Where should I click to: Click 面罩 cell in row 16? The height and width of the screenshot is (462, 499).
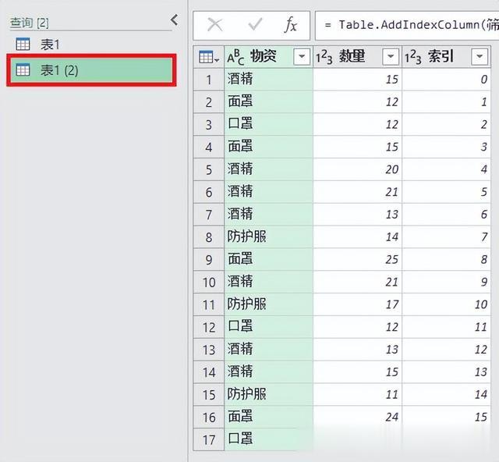(x=268, y=417)
